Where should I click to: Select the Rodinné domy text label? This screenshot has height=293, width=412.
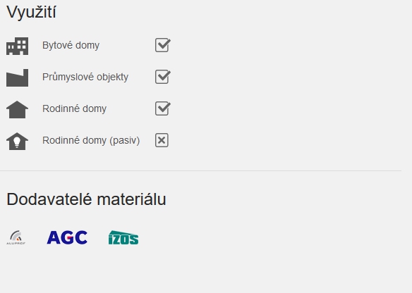pyautogui.click(x=74, y=108)
